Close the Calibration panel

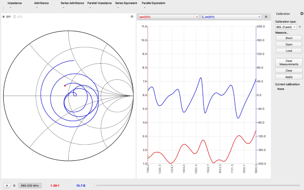point(300,14)
